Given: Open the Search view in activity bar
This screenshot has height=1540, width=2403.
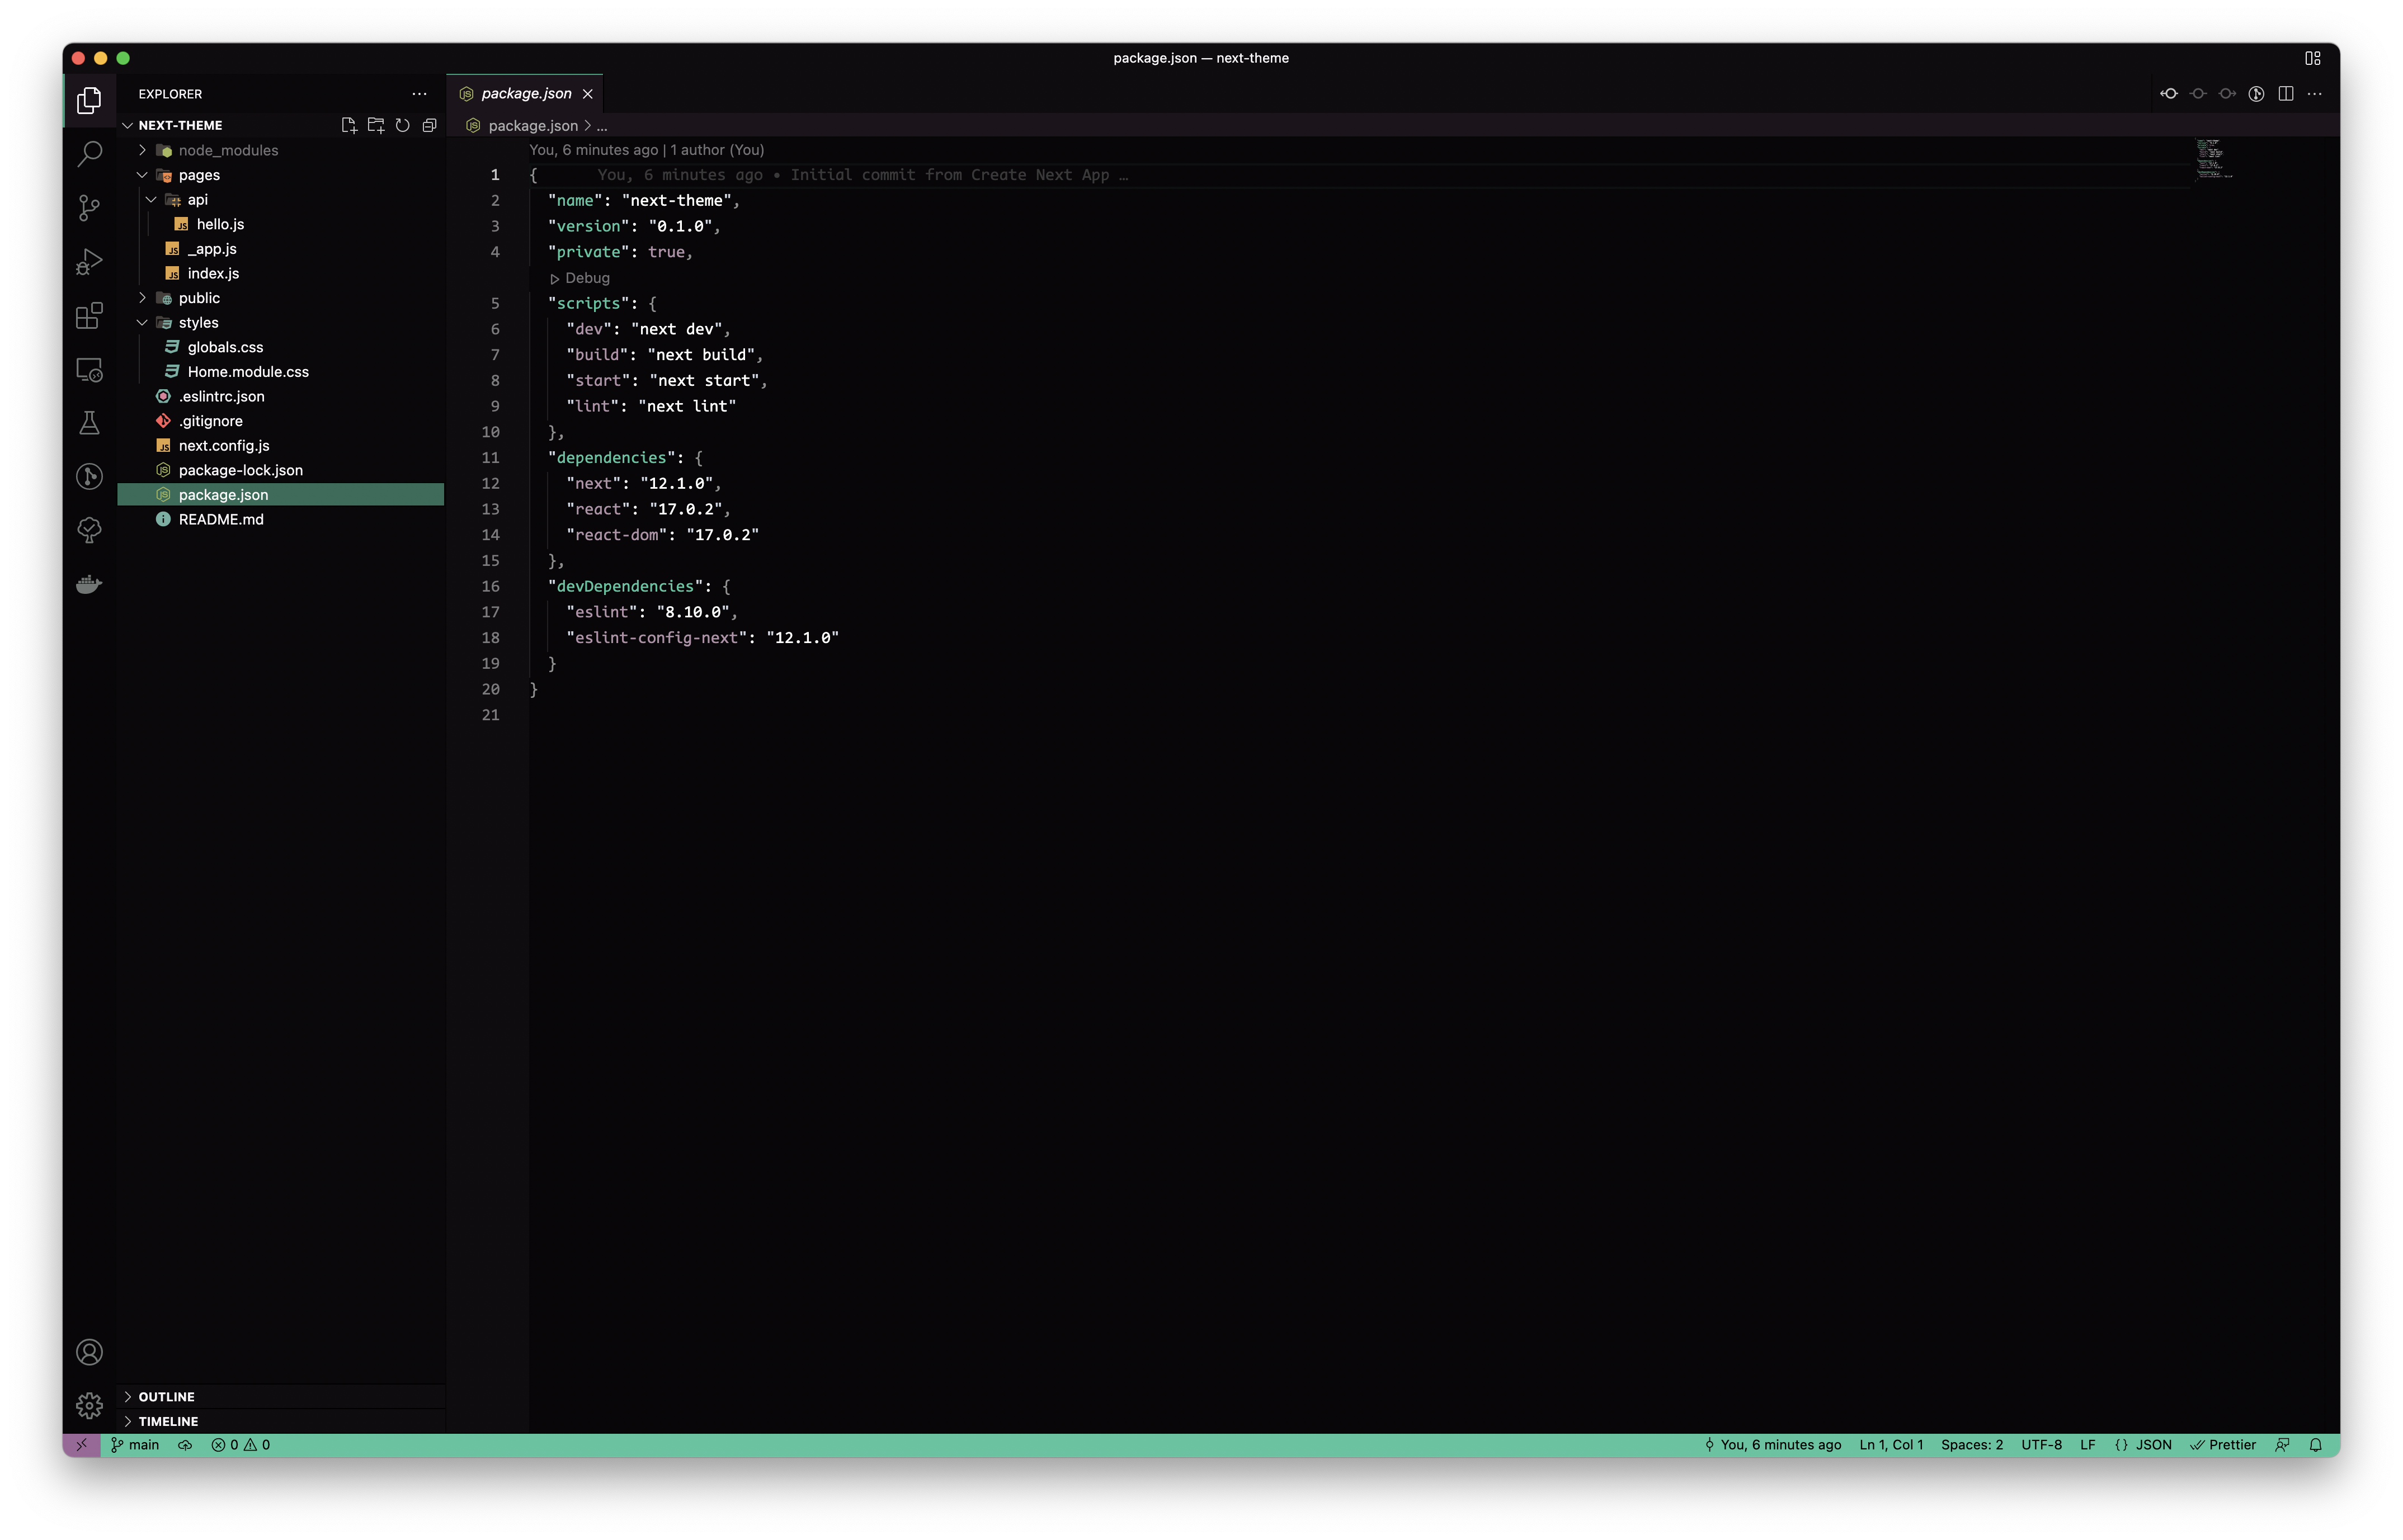Looking at the screenshot, I should pyautogui.click(x=89, y=153).
